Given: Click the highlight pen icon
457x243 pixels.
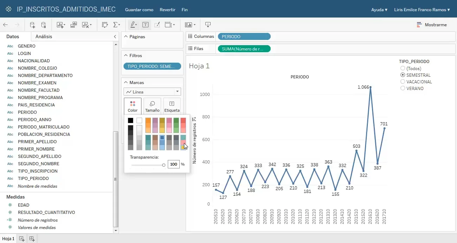Looking at the screenshot, I should click(x=133, y=25).
